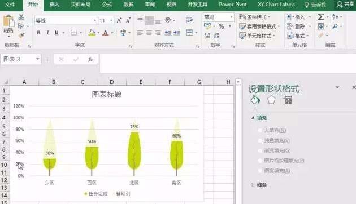356x204 pixels.
Task: Open the number format dropdown
Action: pos(231,17)
